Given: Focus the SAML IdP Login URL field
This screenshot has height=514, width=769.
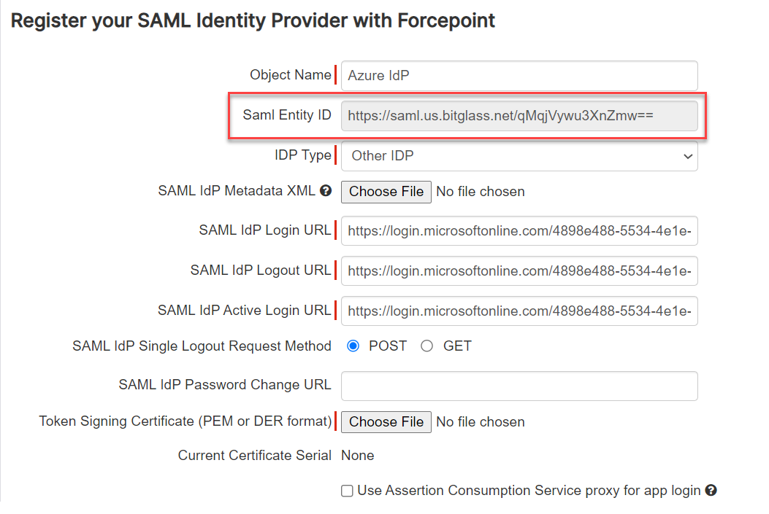Looking at the screenshot, I should (x=519, y=230).
